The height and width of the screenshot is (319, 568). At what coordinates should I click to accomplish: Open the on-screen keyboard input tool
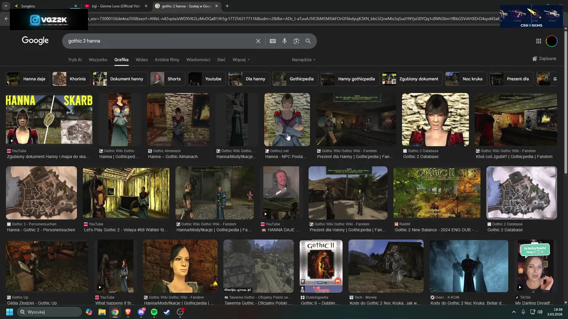coord(273,41)
